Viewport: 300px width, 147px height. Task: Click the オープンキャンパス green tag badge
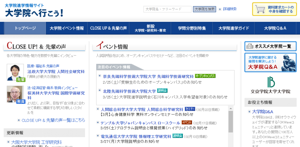pos(205,76)
